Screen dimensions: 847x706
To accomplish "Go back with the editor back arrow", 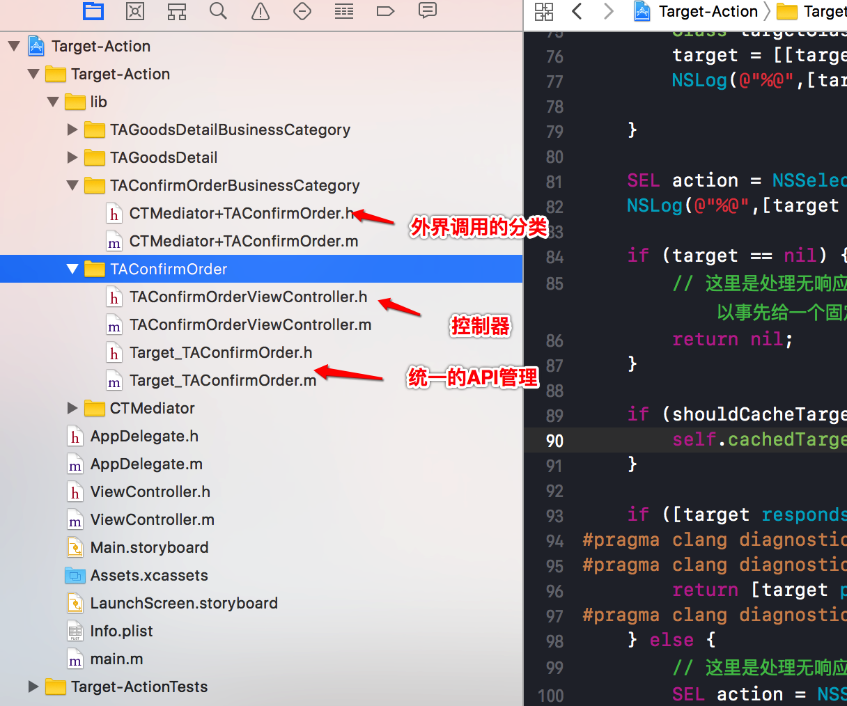I will pos(577,11).
